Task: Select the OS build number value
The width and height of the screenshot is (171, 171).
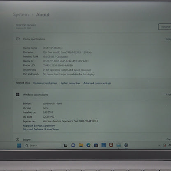Action: point(49,117)
